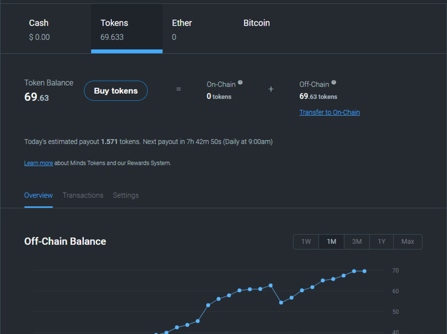Screen dimensions: 447x334
Task: Click the Transfer to On-Chain link
Action: click(x=330, y=112)
